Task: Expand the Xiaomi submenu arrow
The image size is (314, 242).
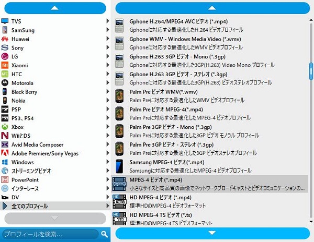Action: pos(108,65)
